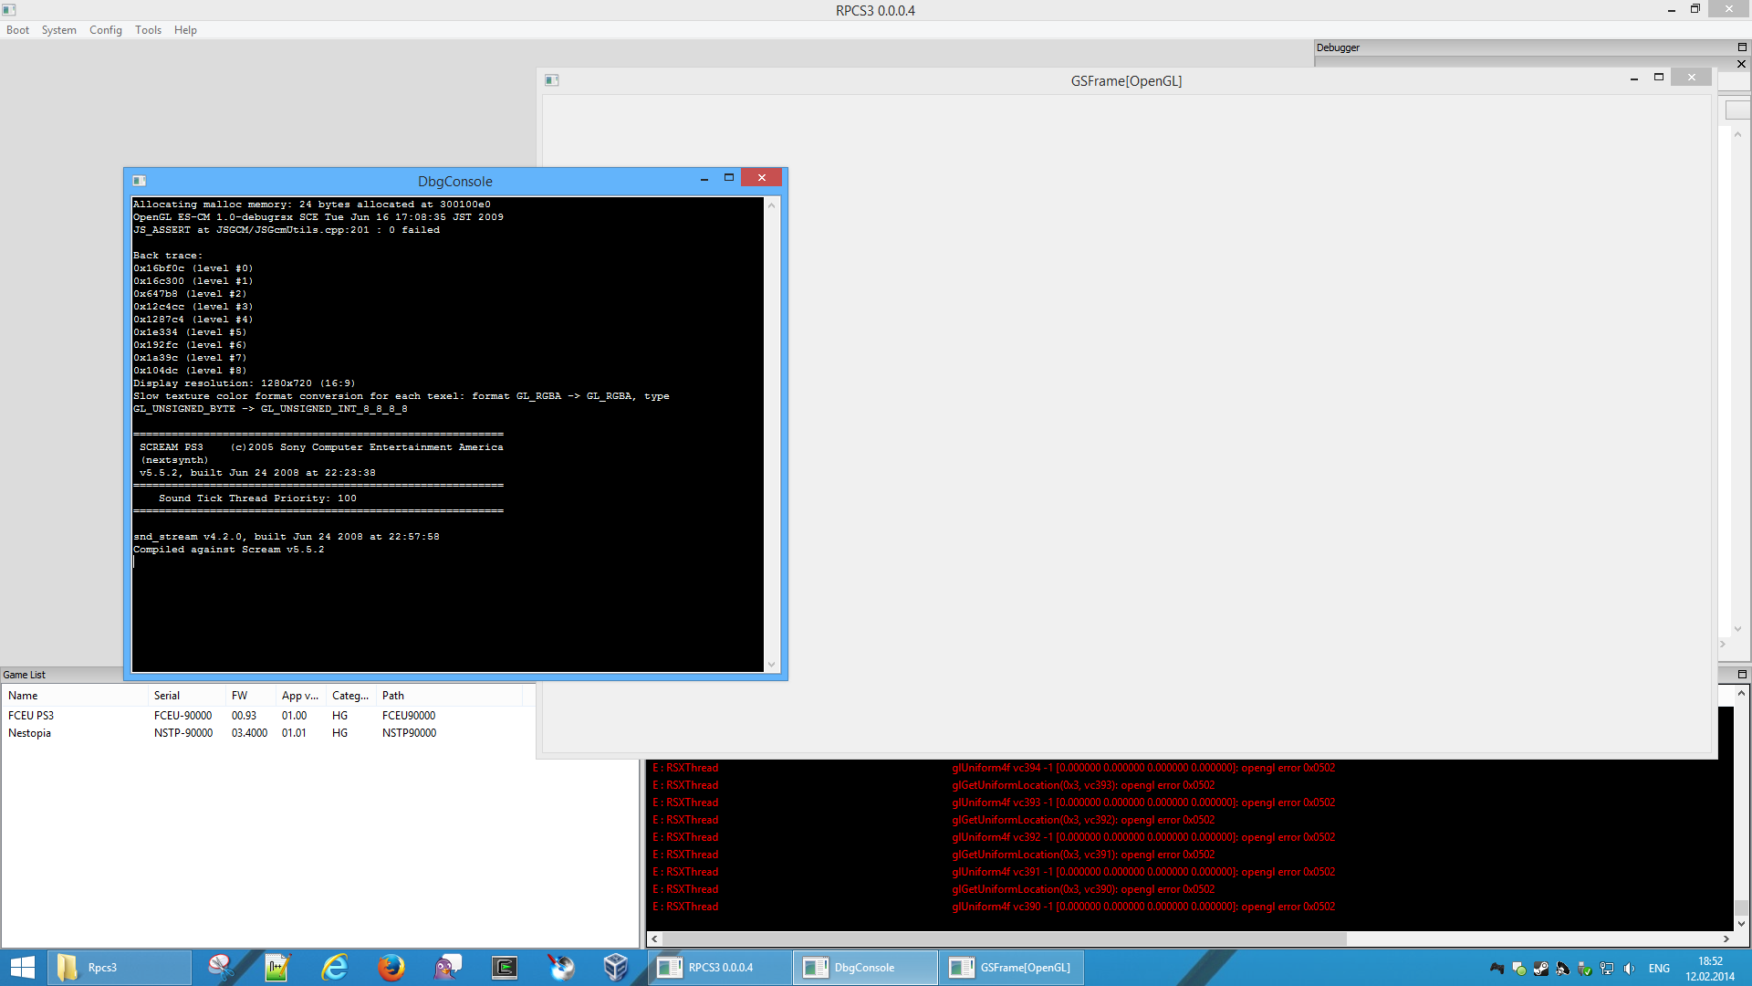This screenshot has width=1752, height=986.
Task: Close the Debugger panel
Action: 1741,64
